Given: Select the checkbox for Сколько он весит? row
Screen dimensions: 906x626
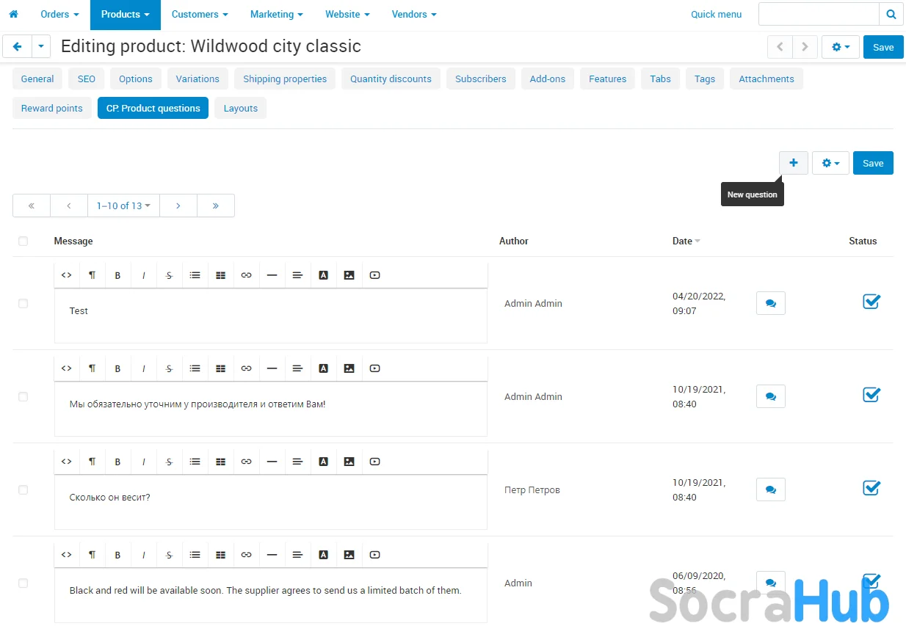Looking at the screenshot, I should point(23,489).
